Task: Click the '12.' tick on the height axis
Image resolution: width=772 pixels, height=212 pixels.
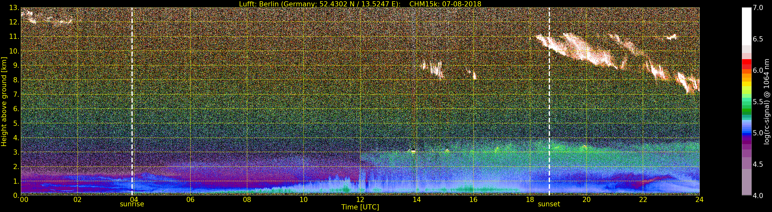Action: coord(14,22)
